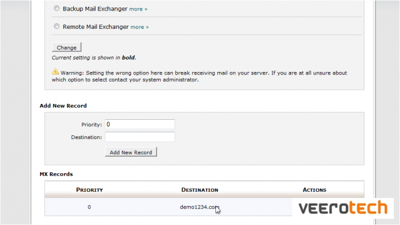This screenshot has width=400, height=225.
Task: Click the Destination column header
Action: coord(200,190)
